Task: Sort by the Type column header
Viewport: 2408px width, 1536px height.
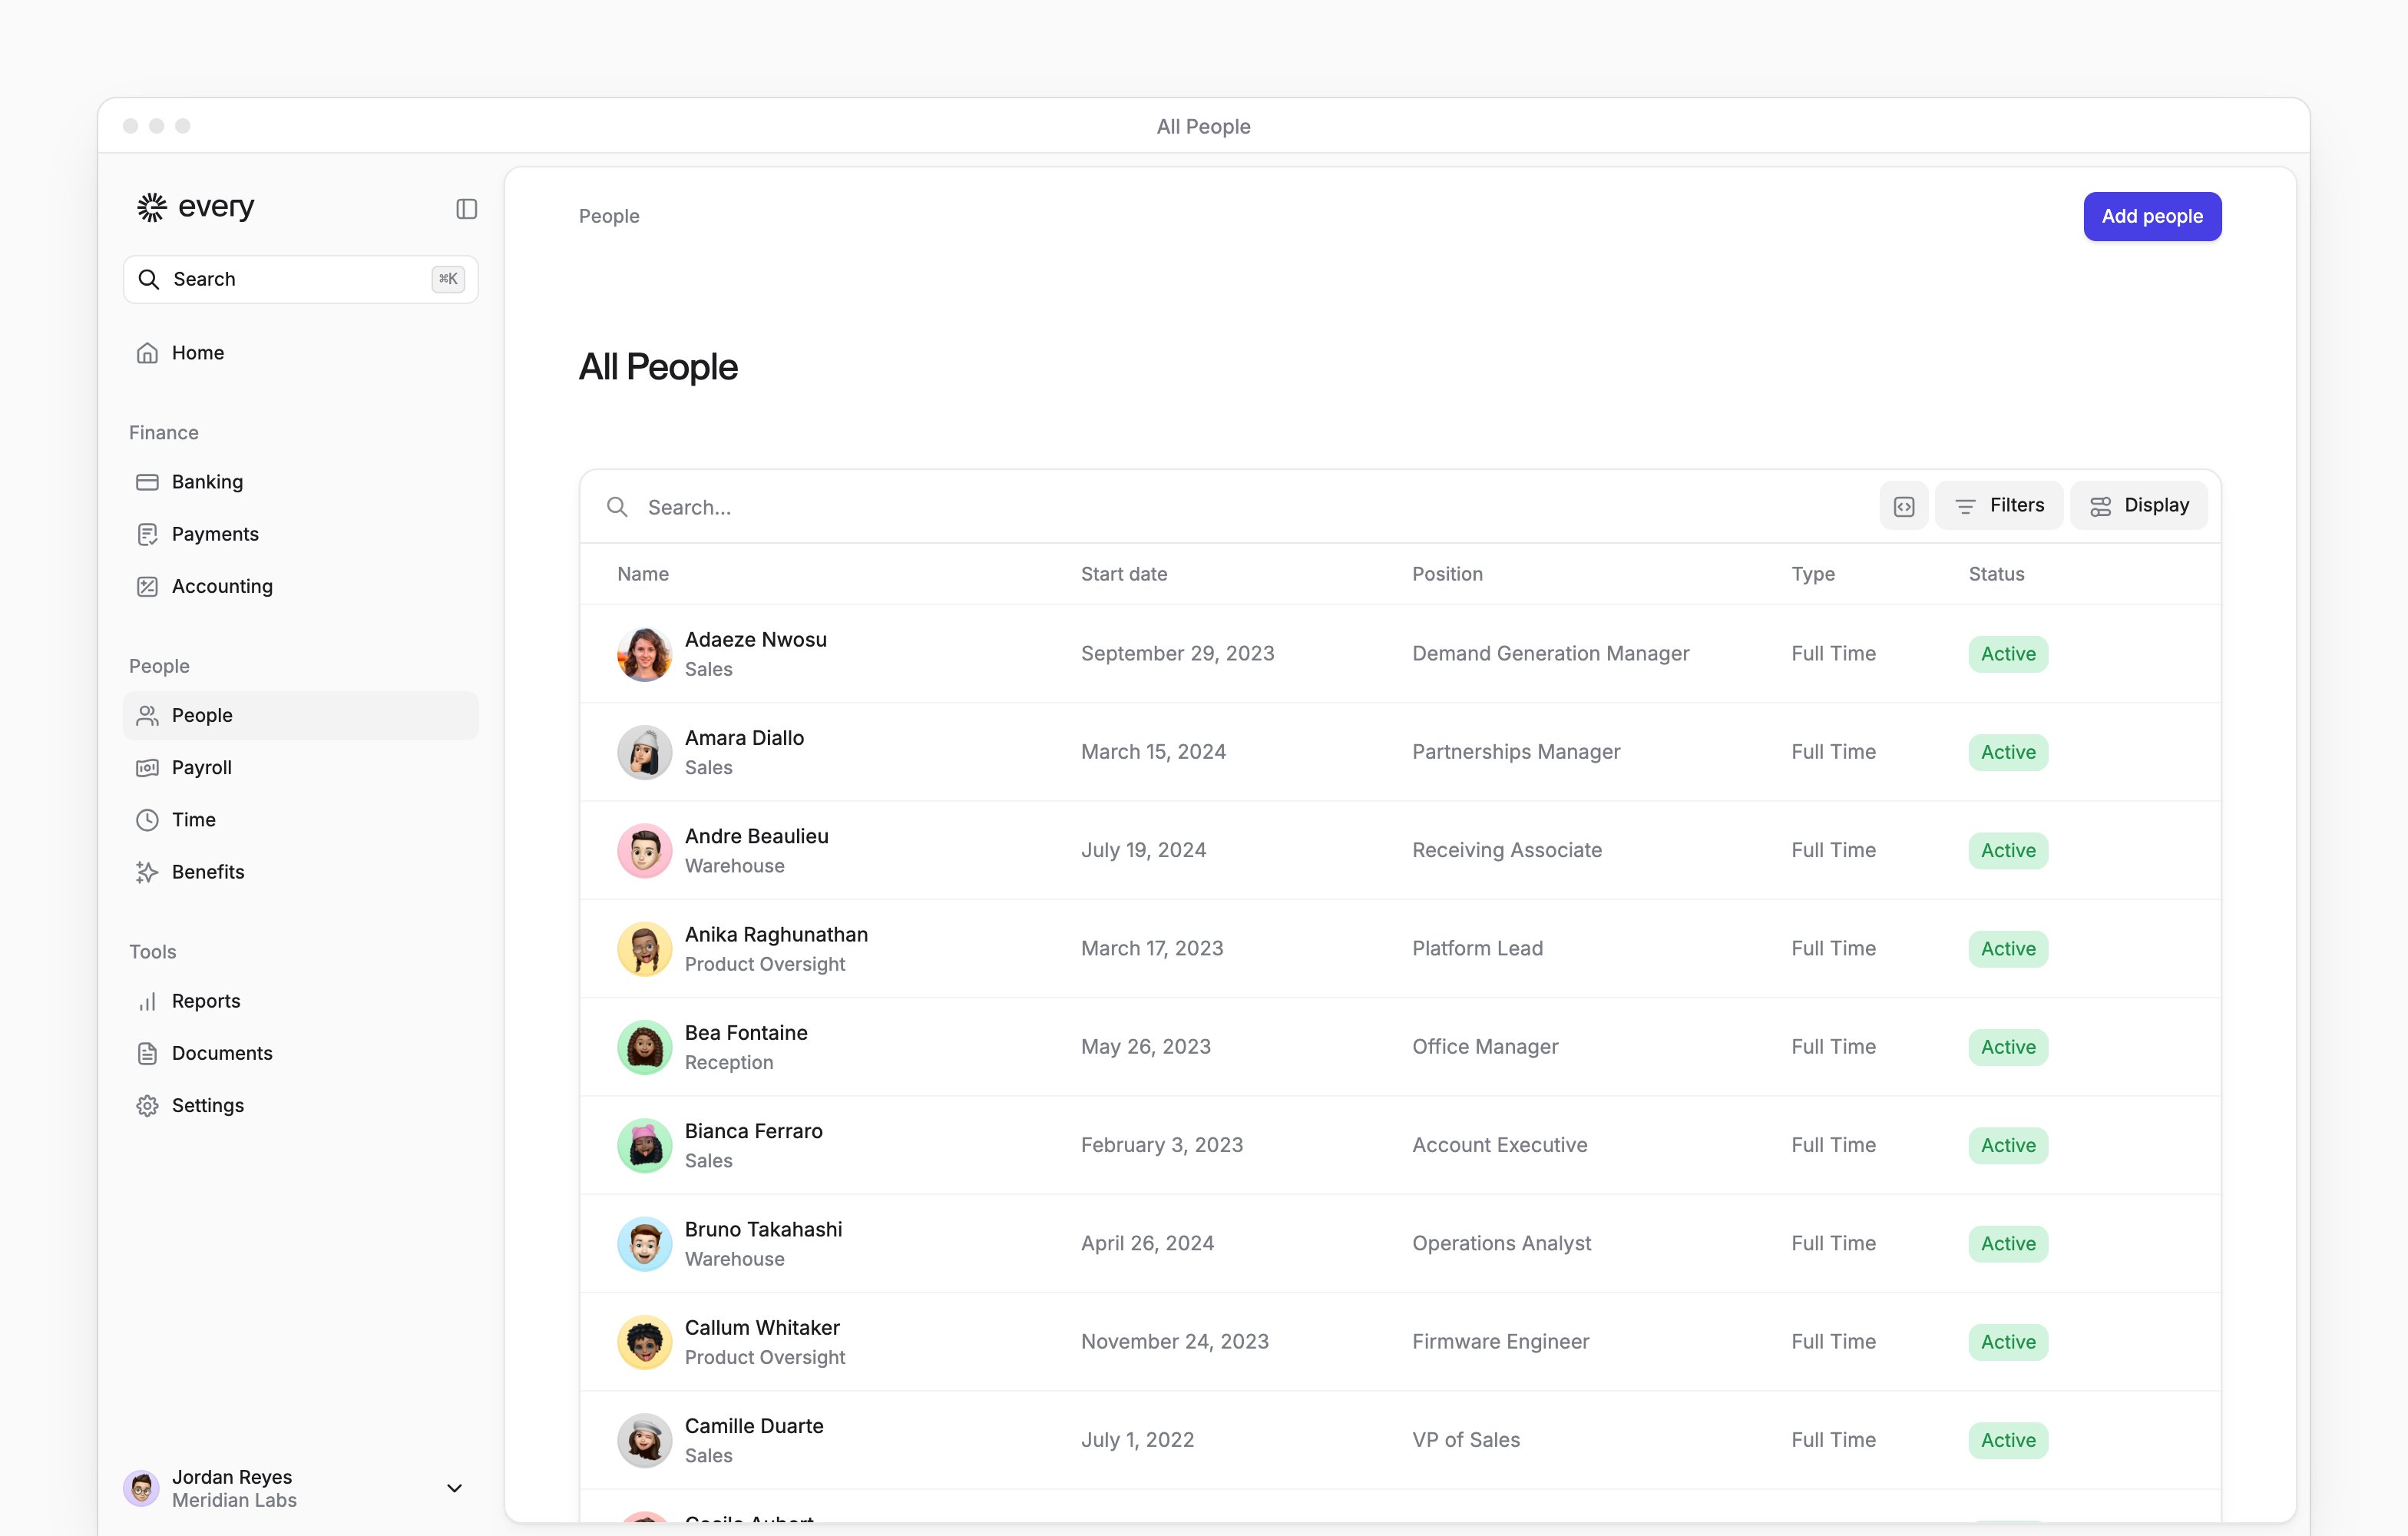Action: tap(1812, 574)
